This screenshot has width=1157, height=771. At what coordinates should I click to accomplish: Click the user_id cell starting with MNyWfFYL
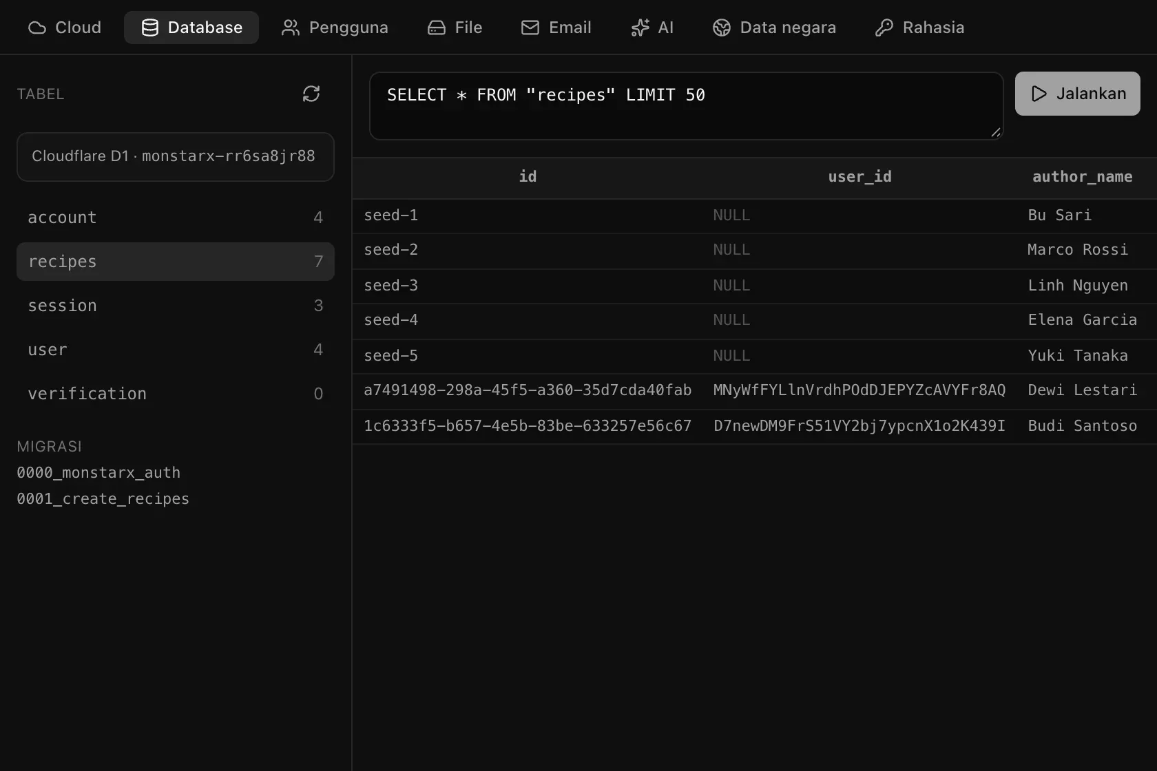pyautogui.click(x=859, y=390)
